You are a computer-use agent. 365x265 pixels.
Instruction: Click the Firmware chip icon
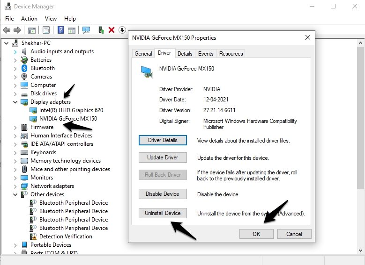click(24, 127)
